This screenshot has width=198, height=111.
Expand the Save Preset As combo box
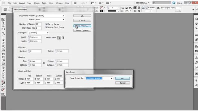(x=112, y=78)
